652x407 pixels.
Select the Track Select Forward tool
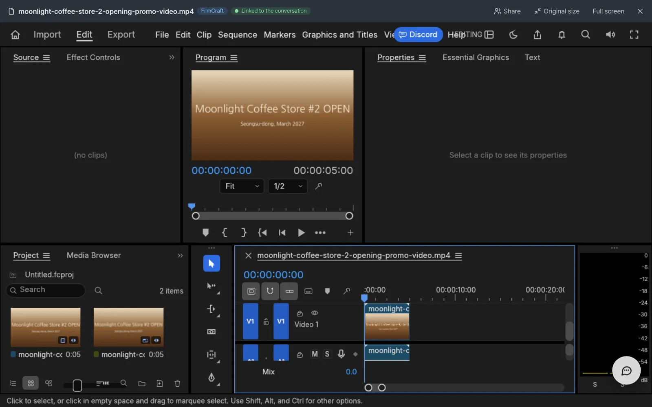pyautogui.click(x=211, y=286)
